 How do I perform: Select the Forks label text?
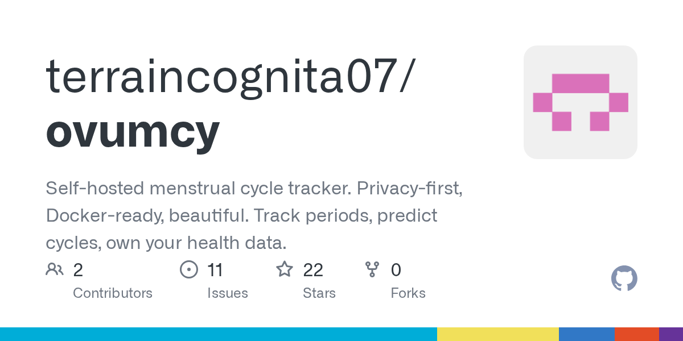click(x=408, y=293)
